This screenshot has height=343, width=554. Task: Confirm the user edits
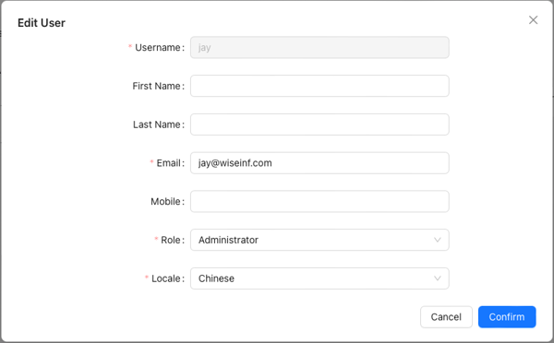coord(507,317)
